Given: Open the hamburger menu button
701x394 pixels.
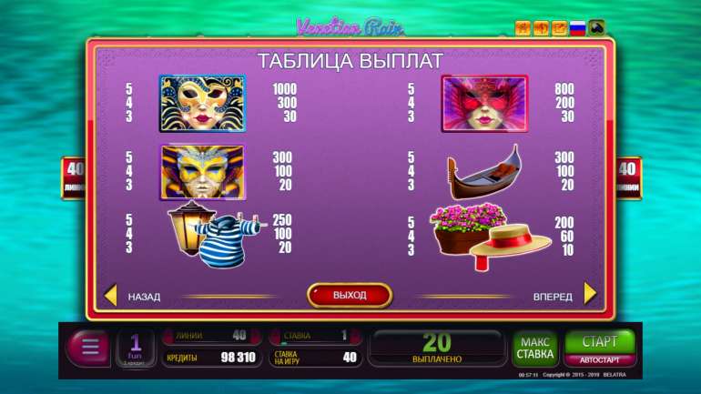Looking at the screenshot, I should click(89, 348).
